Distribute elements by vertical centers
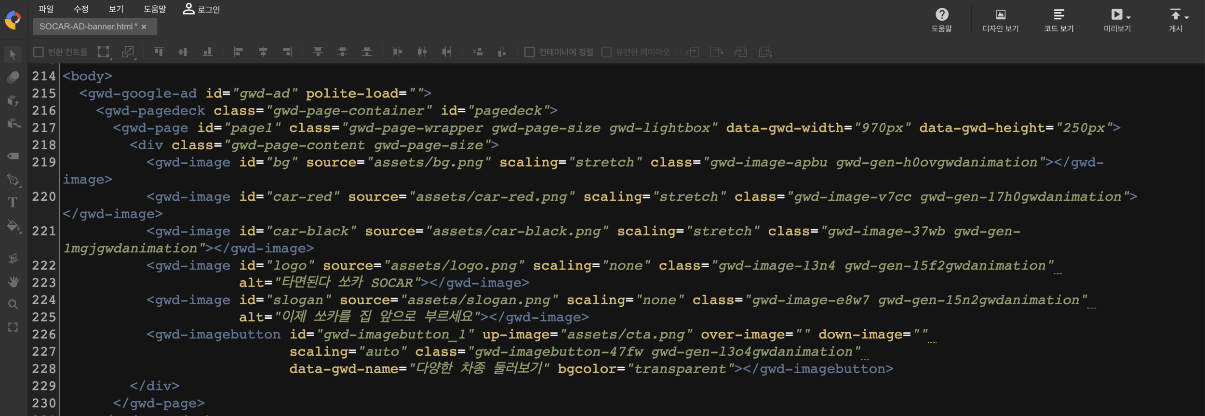The image size is (1205, 416). click(x=343, y=52)
